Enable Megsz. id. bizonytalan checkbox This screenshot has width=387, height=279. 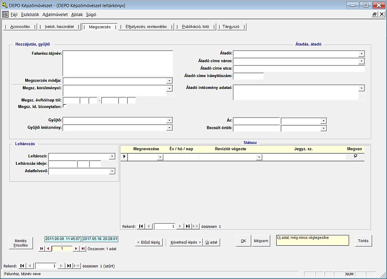64,106
